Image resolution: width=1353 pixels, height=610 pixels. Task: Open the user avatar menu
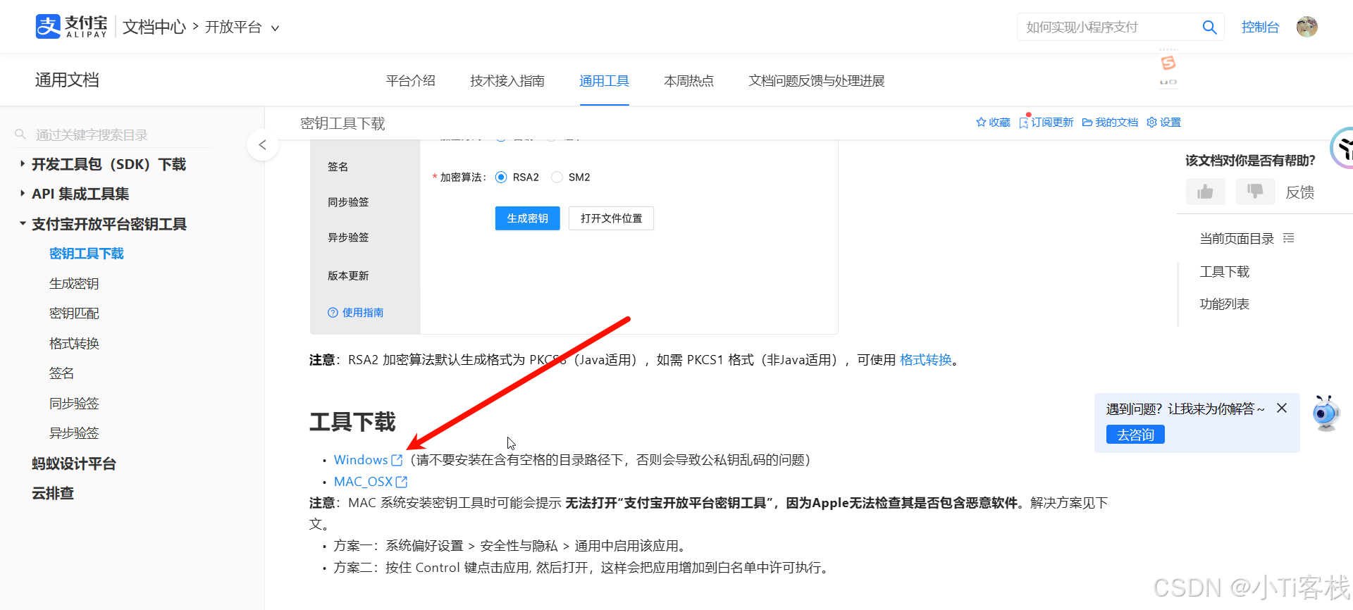click(x=1306, y=27)
